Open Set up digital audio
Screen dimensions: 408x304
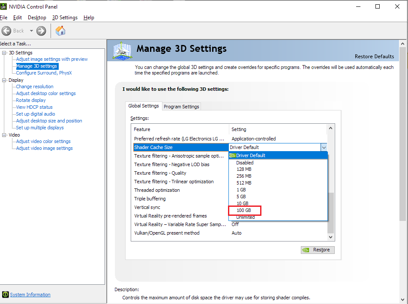(36, 114)
